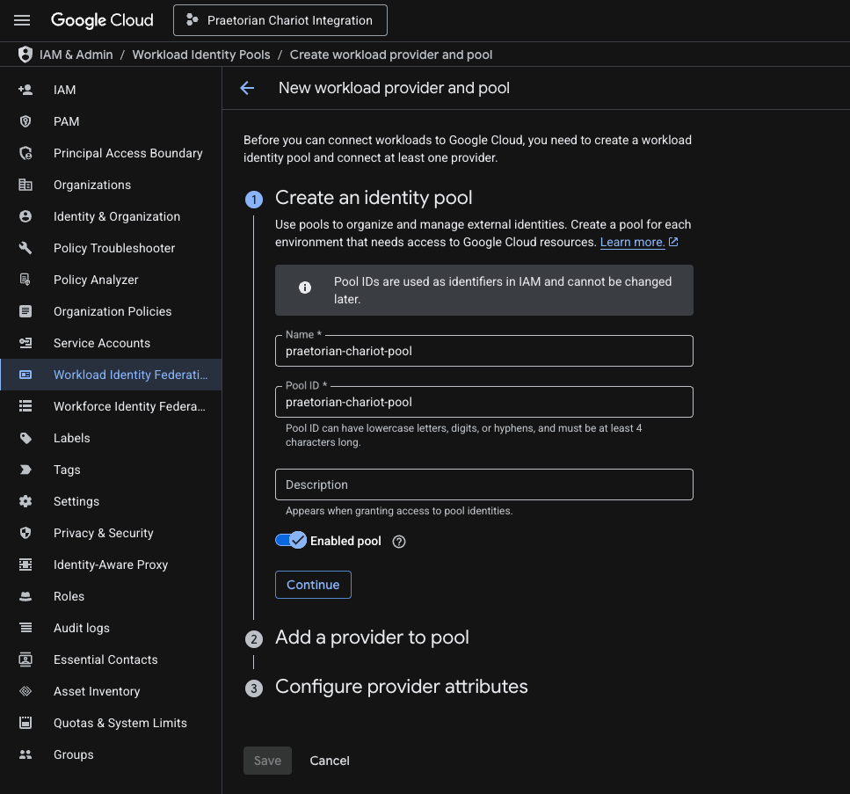
Task: Click the back arrow icon
Action: pyautogui.click(x=247, y=88)
